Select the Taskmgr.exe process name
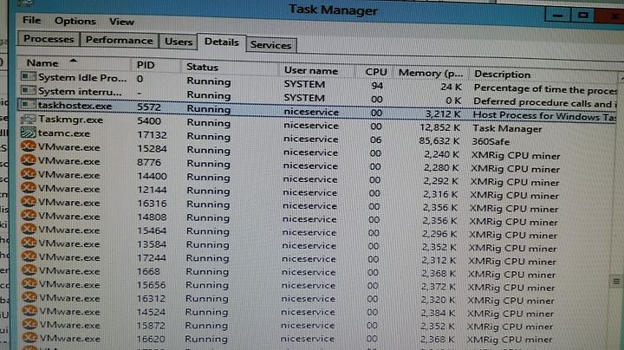This screenshot has height=350, width=624. point(70,120)
